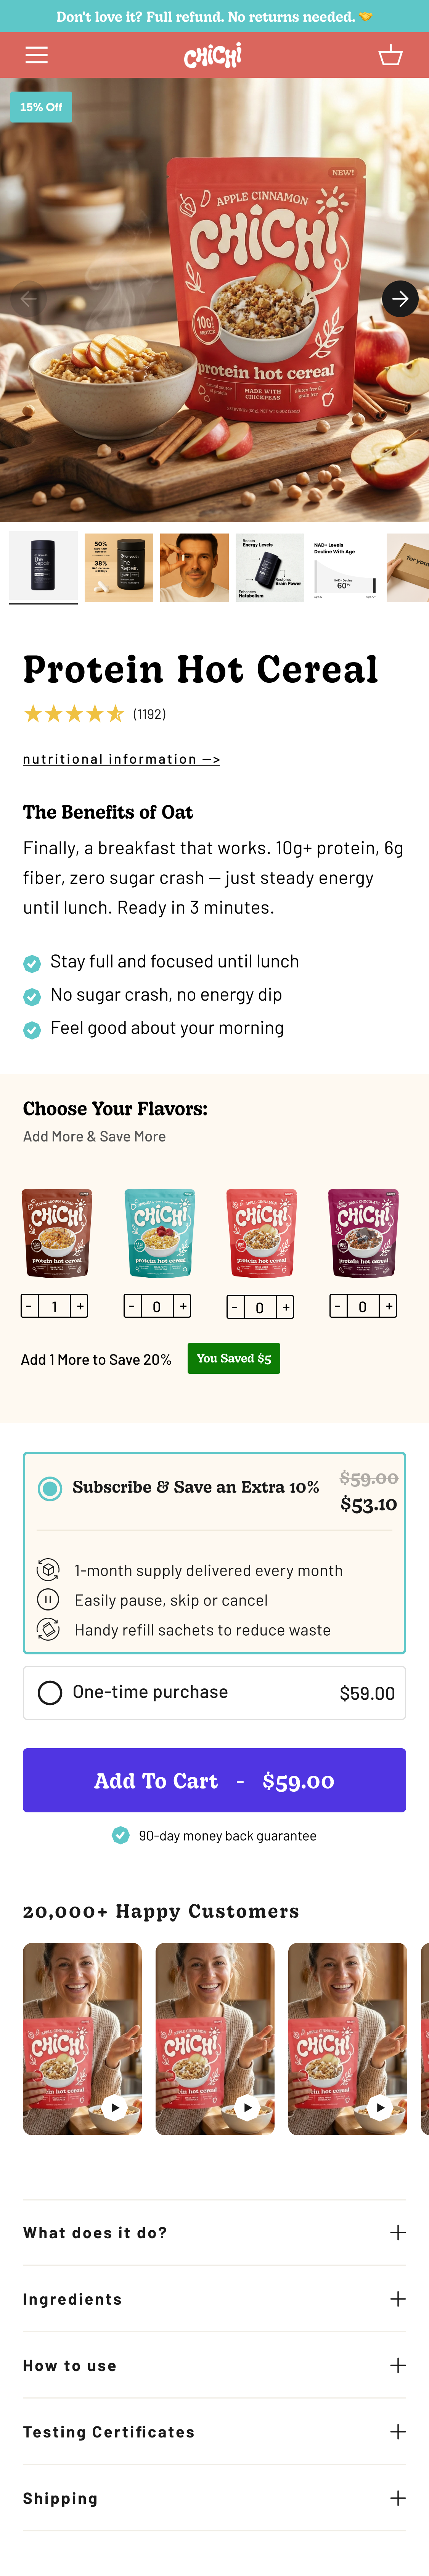This screenshot has height=2576, width=429.
Task: Click the 90-day money back guarantee checkmark
Action: [x=120, y=1835]
